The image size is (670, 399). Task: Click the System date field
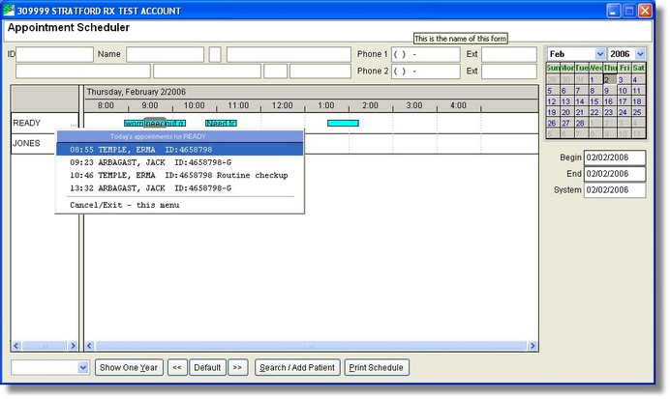tap(615, 190)
